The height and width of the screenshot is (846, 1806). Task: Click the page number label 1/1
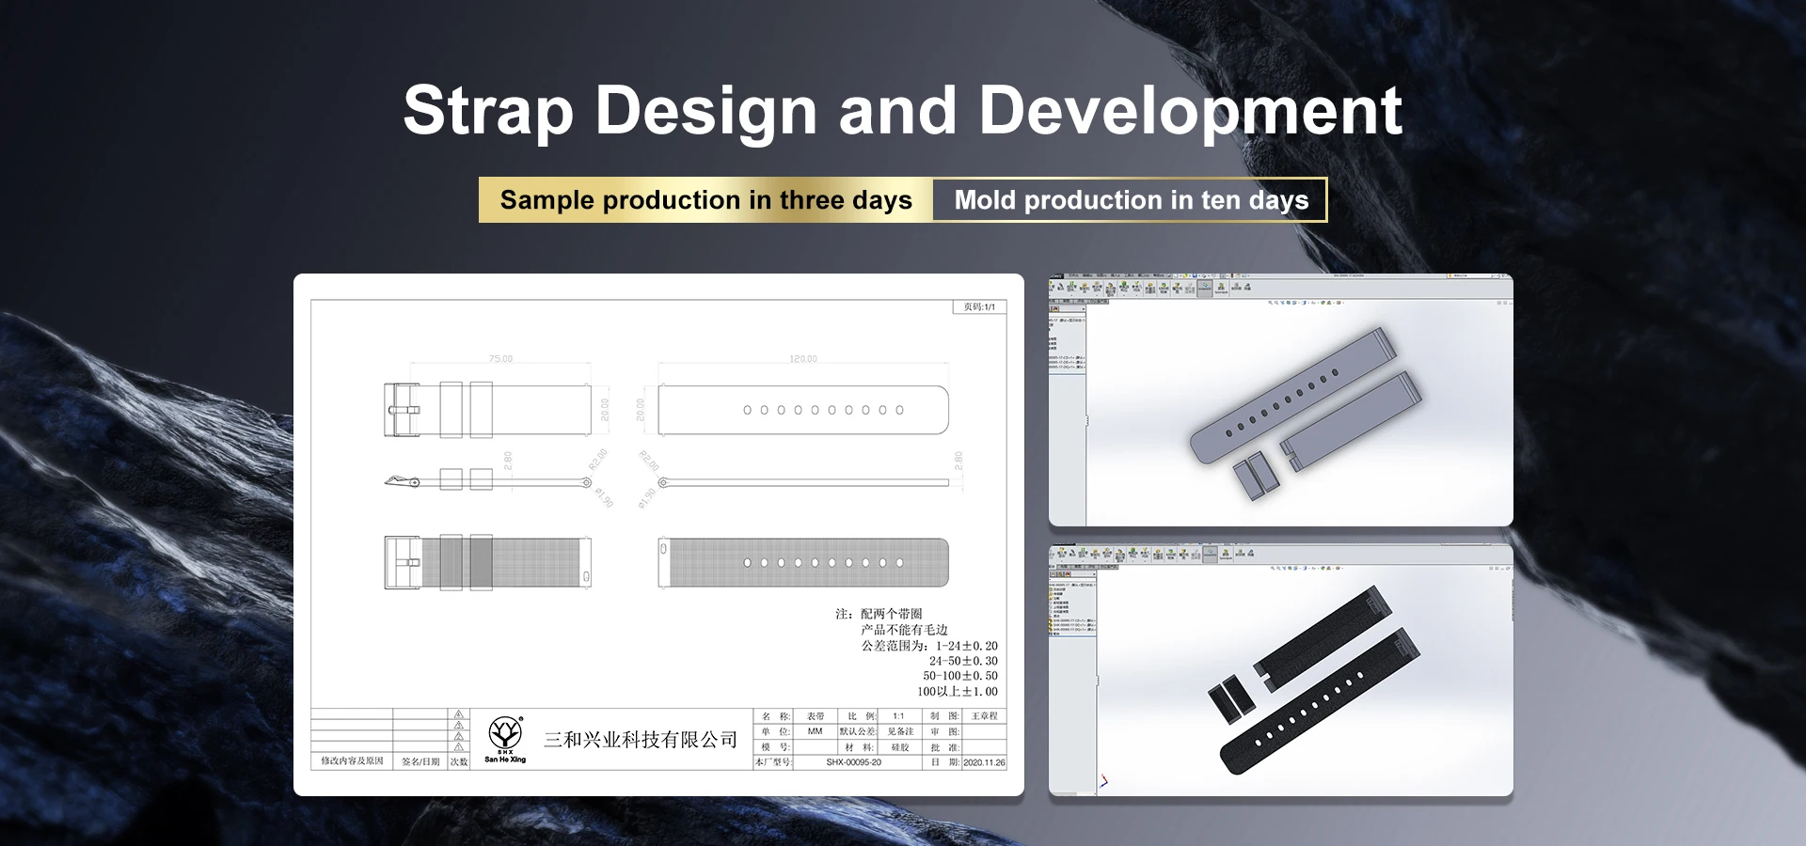[x=979, y=307]
